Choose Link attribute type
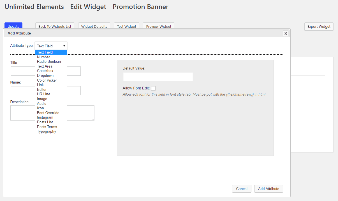This screenshot has width=338, height=201. pos(51,85)
